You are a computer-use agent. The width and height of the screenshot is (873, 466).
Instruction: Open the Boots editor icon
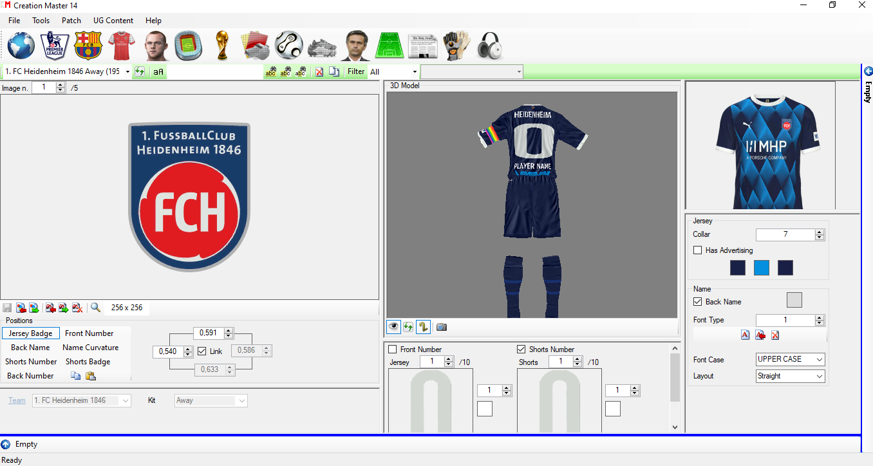tap(323, 47)
